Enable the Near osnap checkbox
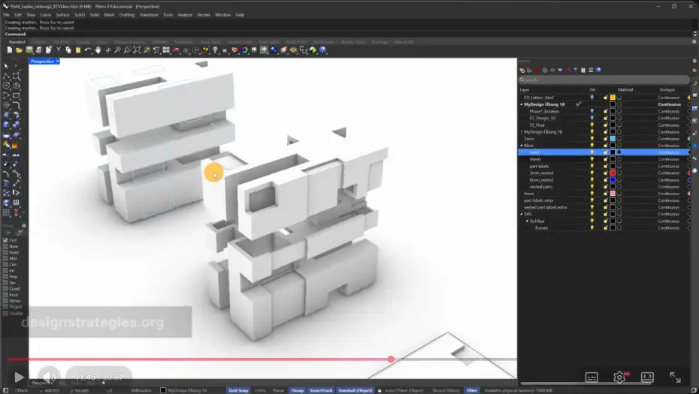Viewport: 699px width, 394px height. 6,246
